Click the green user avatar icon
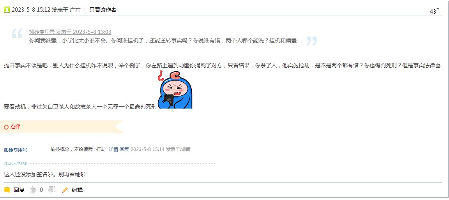 tap(7, 10)
